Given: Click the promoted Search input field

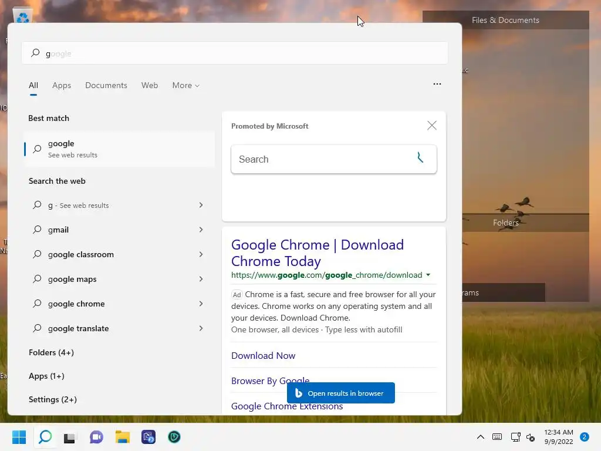Looking at the screenshot, I should (334, 159).
